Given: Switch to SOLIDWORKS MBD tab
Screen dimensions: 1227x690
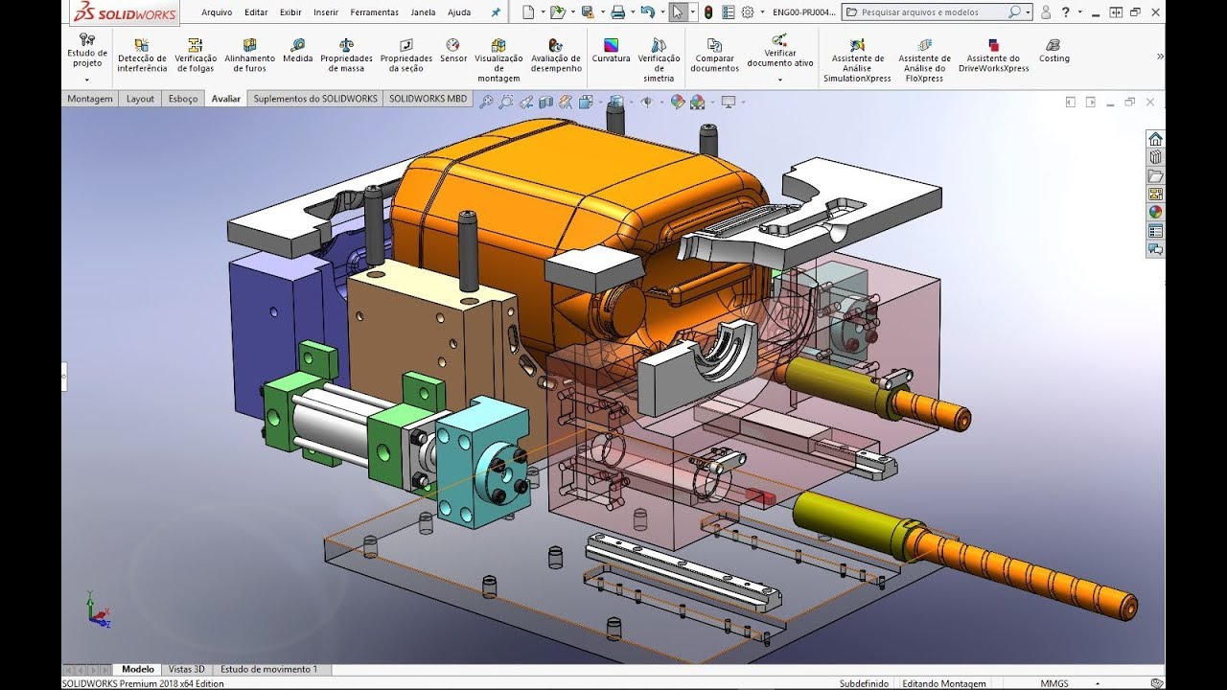Looking at the screenshot, I should tap(428, 99).
